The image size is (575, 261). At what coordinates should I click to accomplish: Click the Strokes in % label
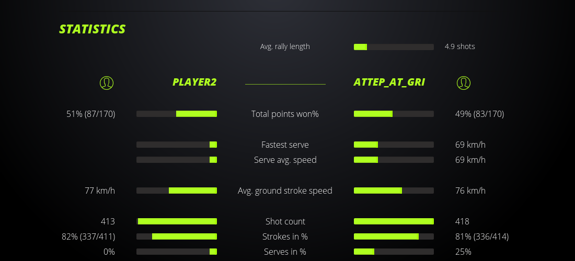point(285,236)
